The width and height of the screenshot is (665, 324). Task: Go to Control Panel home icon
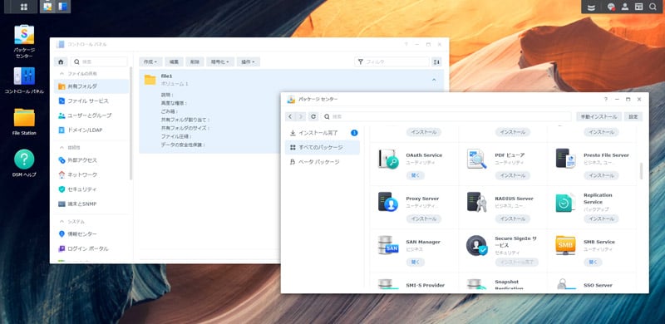(x=61, y=62)
